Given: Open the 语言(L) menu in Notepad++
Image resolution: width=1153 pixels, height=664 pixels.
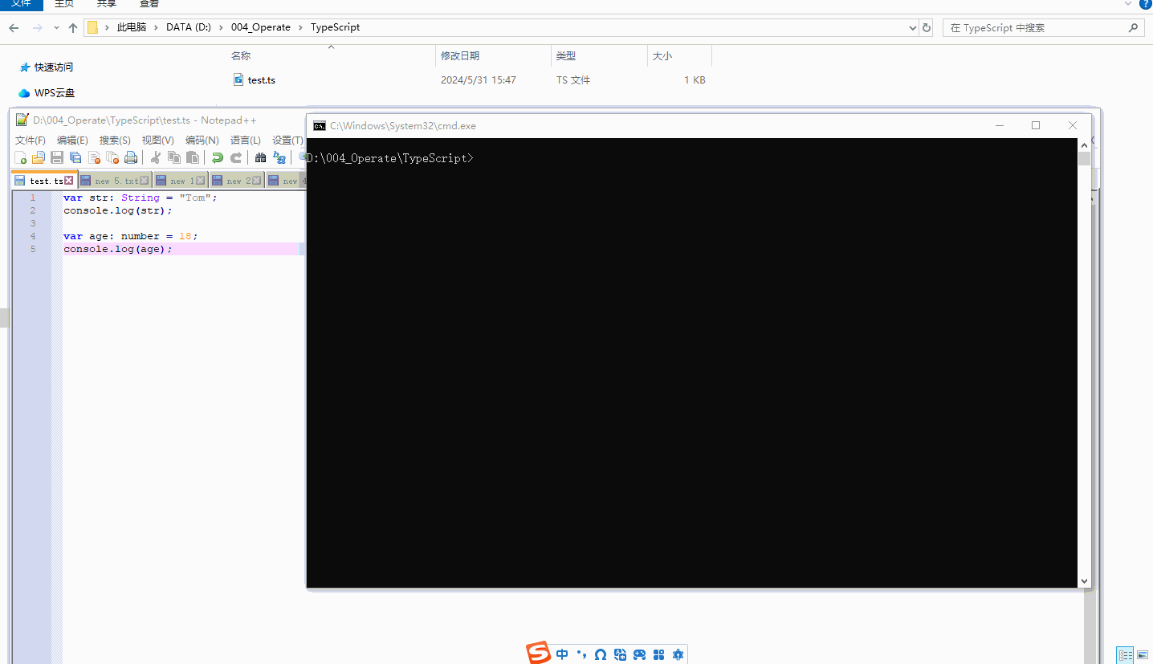Looking at the screenshot, I should tap(246, 140).
